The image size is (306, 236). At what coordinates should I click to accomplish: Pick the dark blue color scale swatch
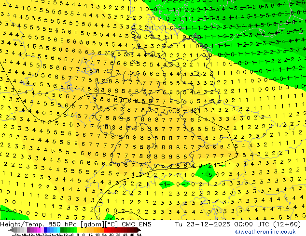point(45,230)
